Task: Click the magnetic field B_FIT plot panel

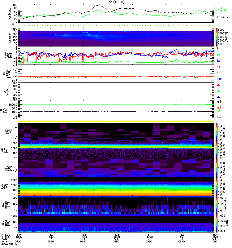Action: (116, 55)
